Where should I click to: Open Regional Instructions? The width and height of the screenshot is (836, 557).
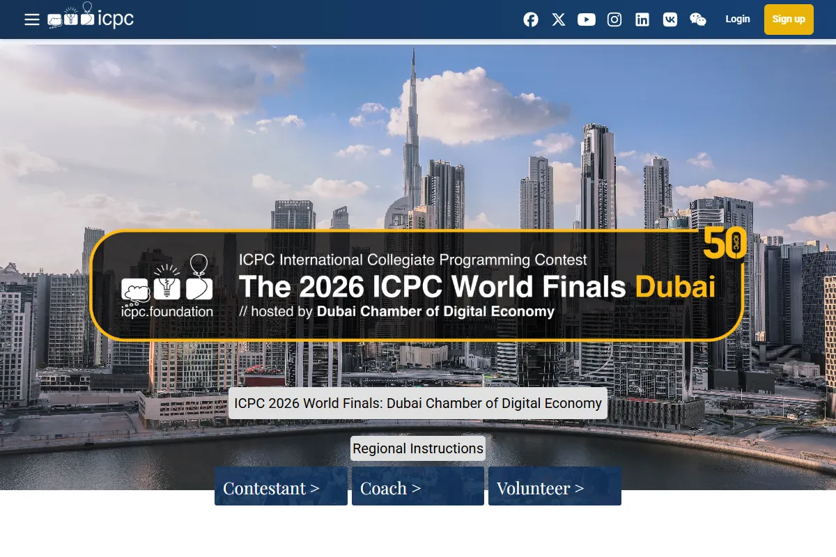tap(418, 448)
